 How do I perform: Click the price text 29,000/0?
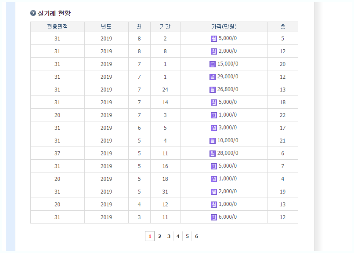click(228, 77)
